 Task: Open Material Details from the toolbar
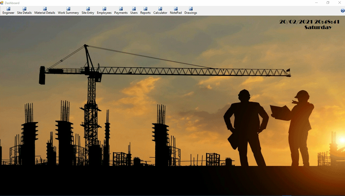(x=45, y=11)
